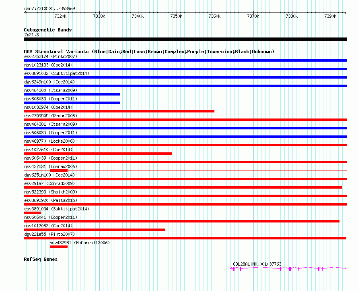The height and width of the screenshot is (291, 358).
Task: Click the esv2752174 (Pinto2007) variant label
Action: 51,56
